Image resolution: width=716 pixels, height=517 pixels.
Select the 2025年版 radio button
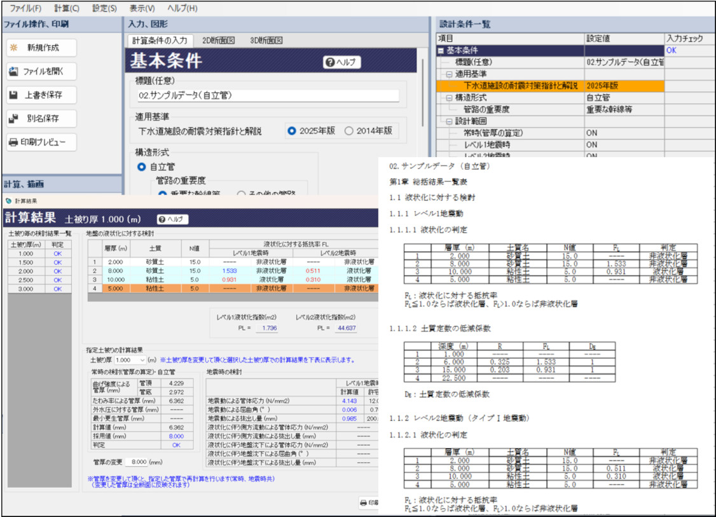pos(292,131)
